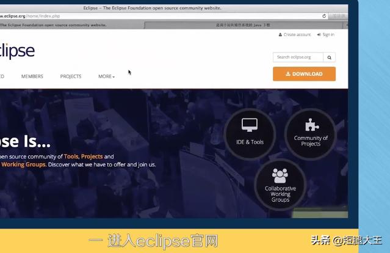
Task: Click the Create account link
Action: pos(295,35)
